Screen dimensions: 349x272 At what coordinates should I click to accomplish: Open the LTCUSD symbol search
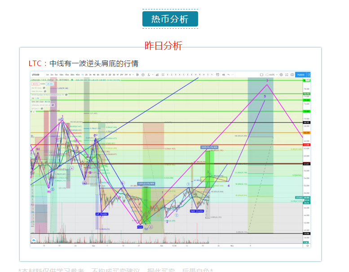[35, 75]
